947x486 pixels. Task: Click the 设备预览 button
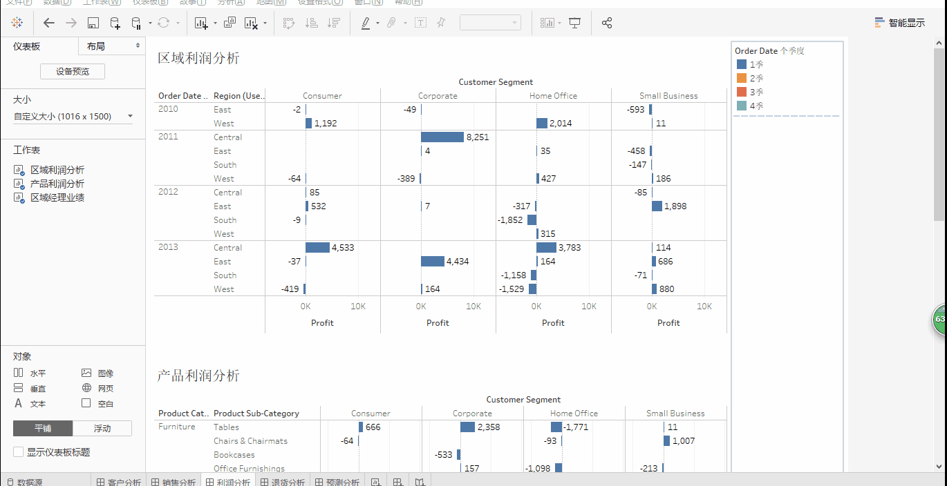(x=73, y=71)
